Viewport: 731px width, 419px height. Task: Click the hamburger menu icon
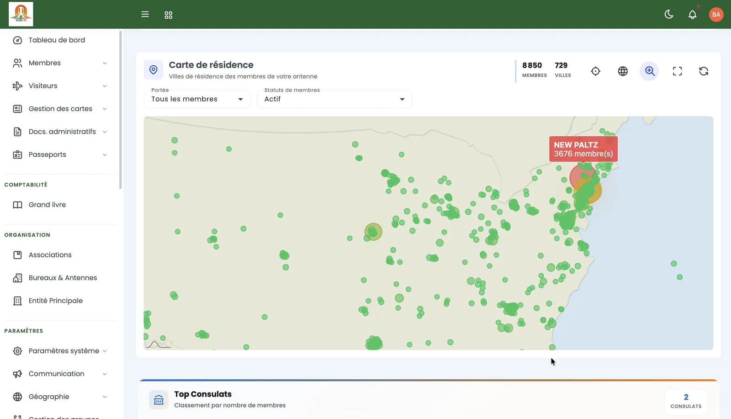point(145,15)
